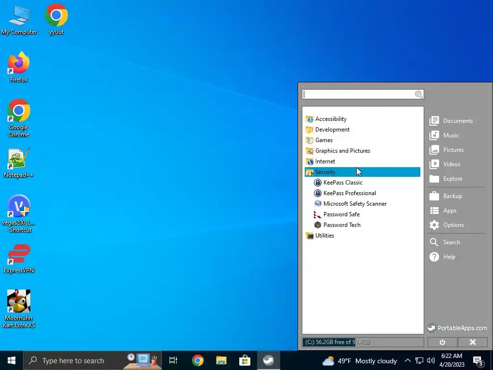Open the network status tray icon
The height and width of the screenshot is (370, 493).
(419, 360)
